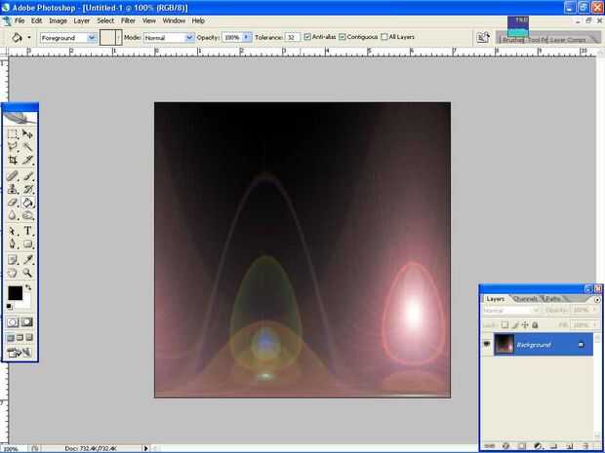Open the Image menu
605x453 pixels.
pos(58,20)
